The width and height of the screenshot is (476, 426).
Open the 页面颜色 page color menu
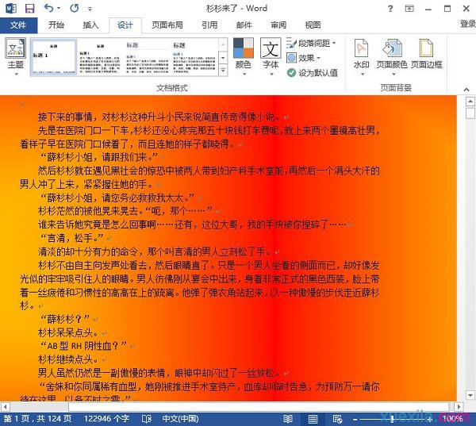click(392, 57)
